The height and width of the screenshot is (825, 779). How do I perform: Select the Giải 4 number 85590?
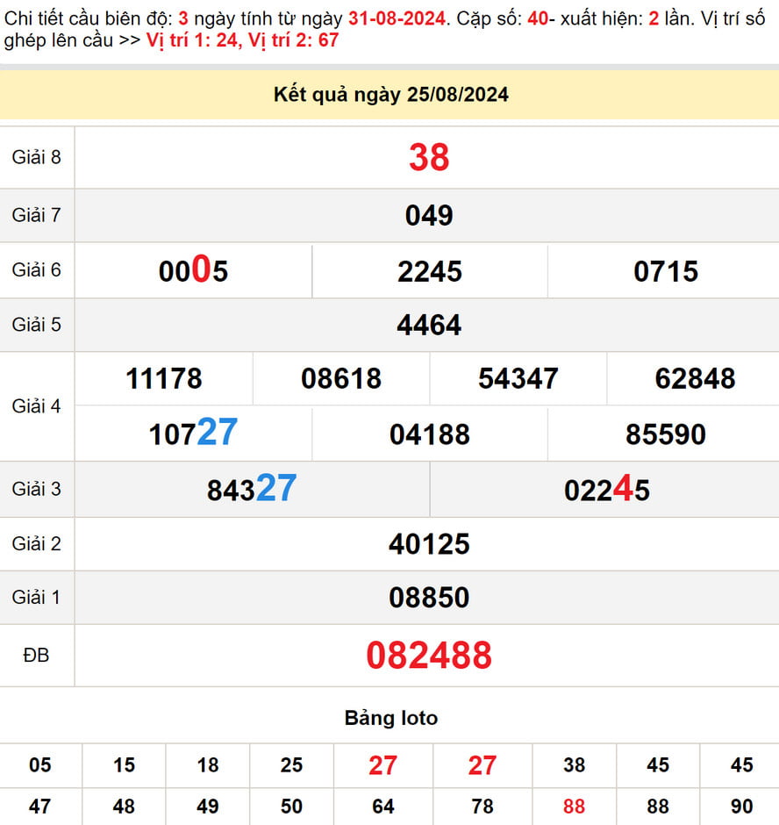pyautogui.click(x=666, y=434)
